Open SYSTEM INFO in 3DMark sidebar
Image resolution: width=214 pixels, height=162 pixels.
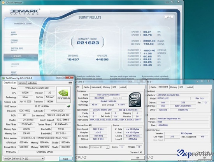click(17, 49)
